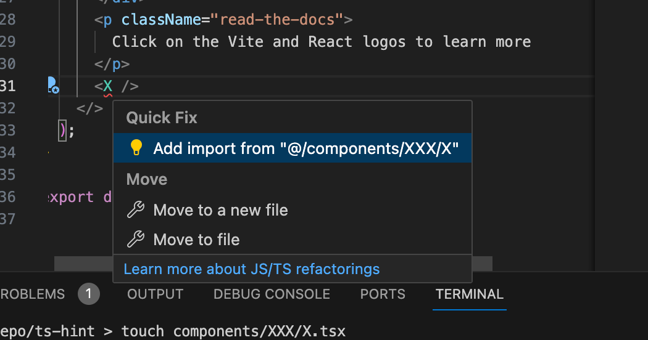Click the Problems count badge showing 1
Screen dimensions: 648x340
(x=89, y=294)
